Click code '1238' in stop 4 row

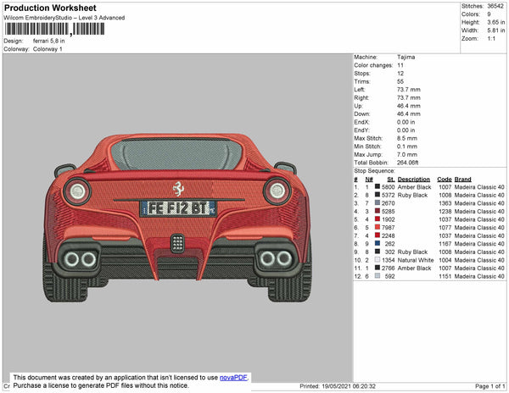445,211
